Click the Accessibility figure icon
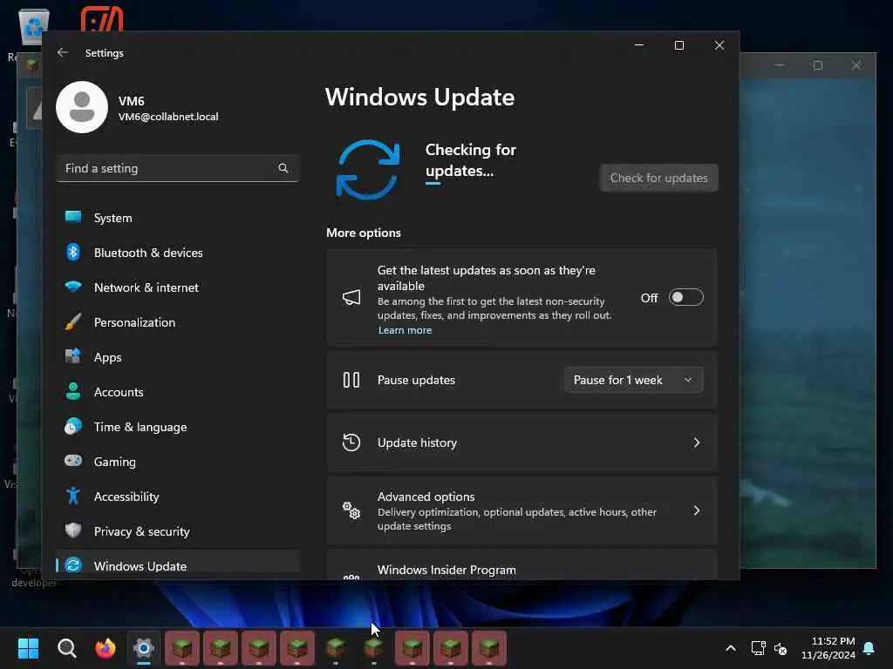The width and height of the screenshot is (893, 669). pyautogui.click(x=73, y=496)
